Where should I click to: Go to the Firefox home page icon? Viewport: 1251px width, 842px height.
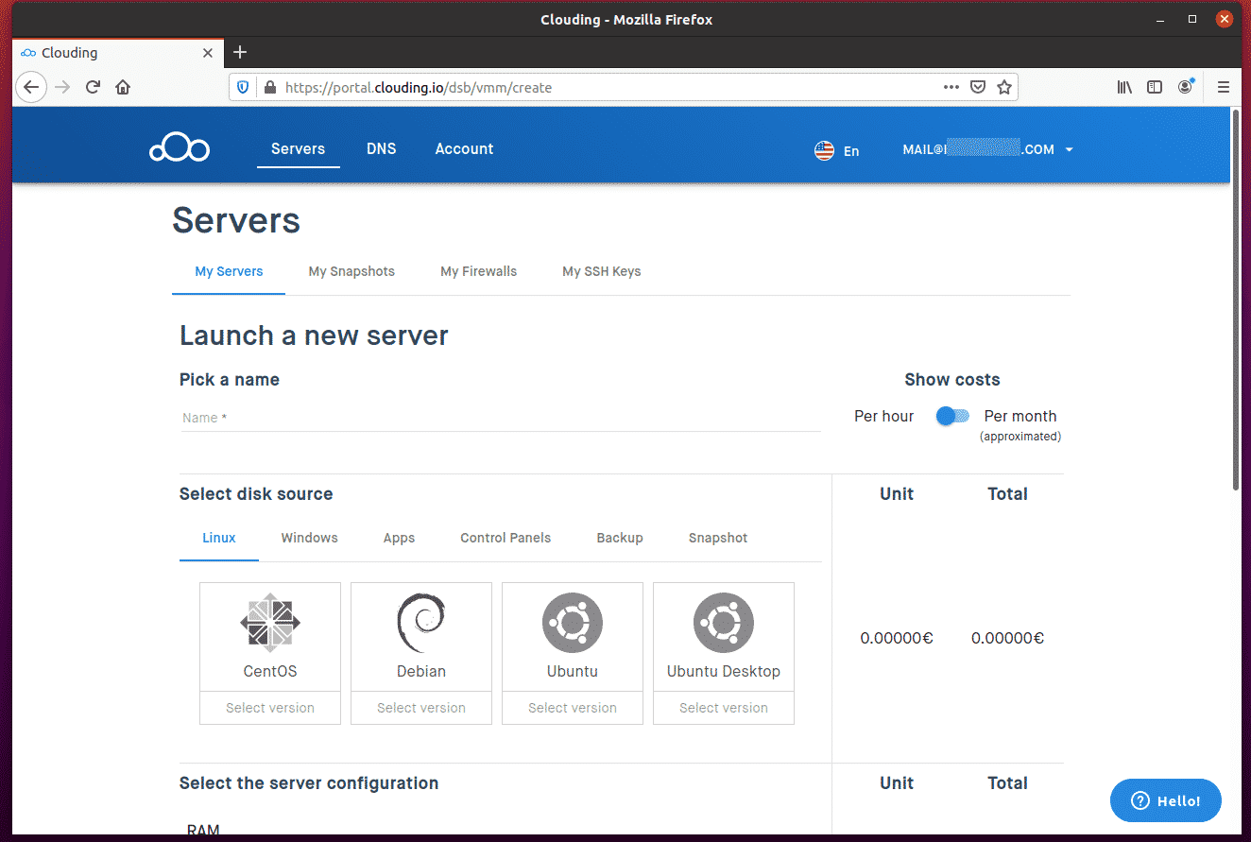pos(123,87)
